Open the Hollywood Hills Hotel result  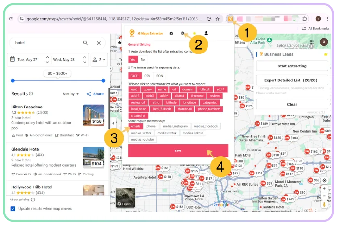tap(32, 187)
